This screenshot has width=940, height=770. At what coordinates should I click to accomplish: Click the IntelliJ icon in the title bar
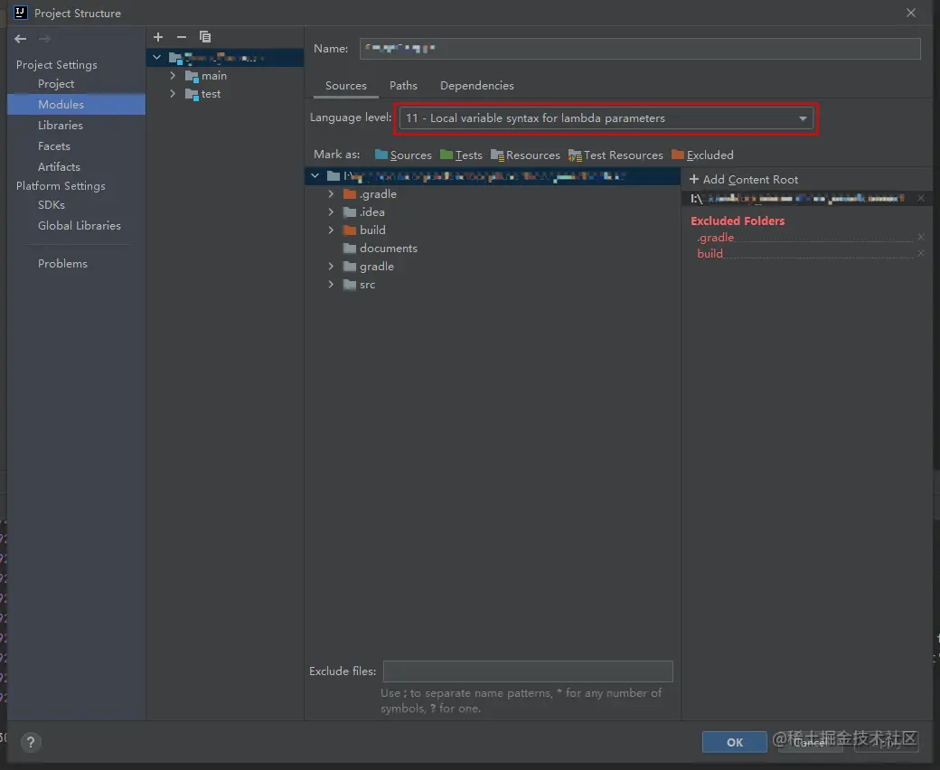point(21,13)
